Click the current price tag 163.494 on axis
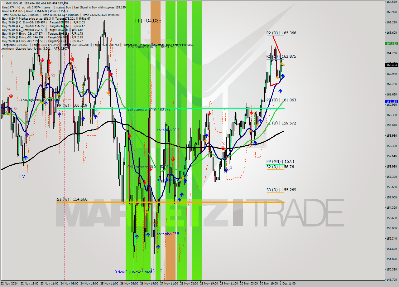399x287 pixels. [392, 65]
